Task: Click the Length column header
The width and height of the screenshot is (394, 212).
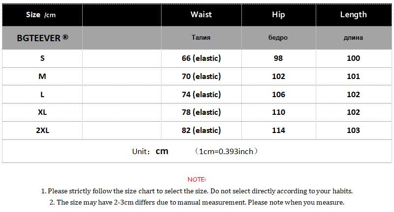Action: click(x=353, y=14)
